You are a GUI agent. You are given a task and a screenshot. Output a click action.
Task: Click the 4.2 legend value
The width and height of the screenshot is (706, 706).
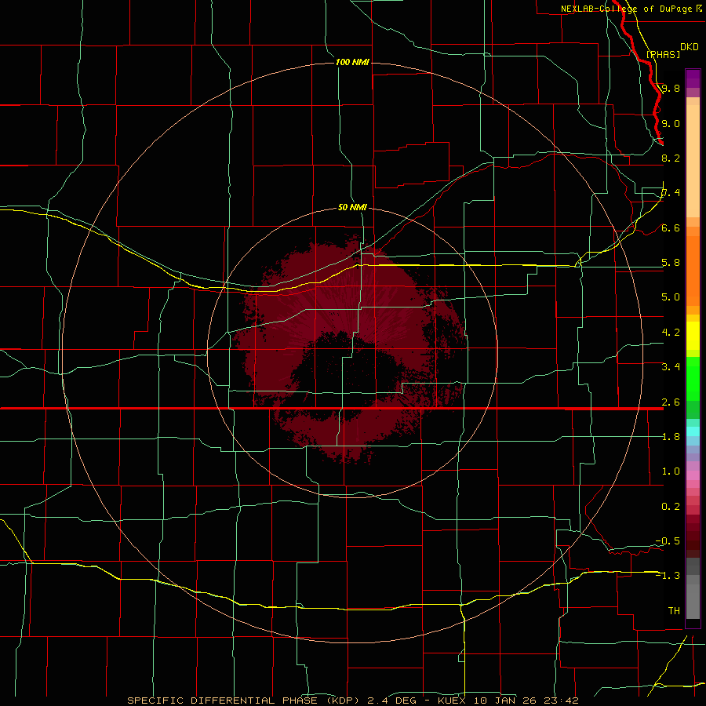[671, 332]
